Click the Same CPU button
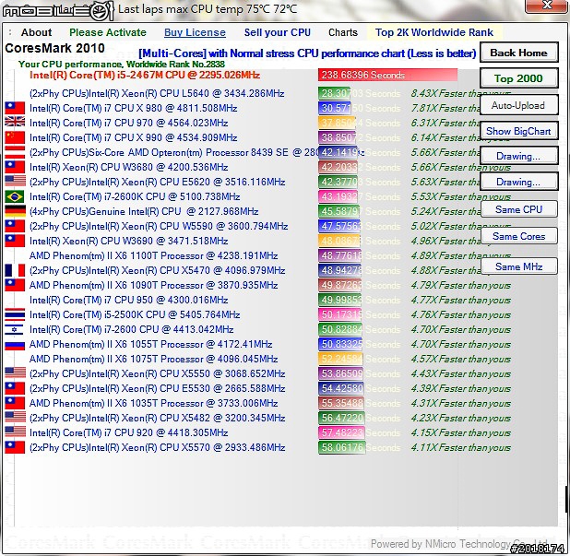570x556 pixels. 518,209
